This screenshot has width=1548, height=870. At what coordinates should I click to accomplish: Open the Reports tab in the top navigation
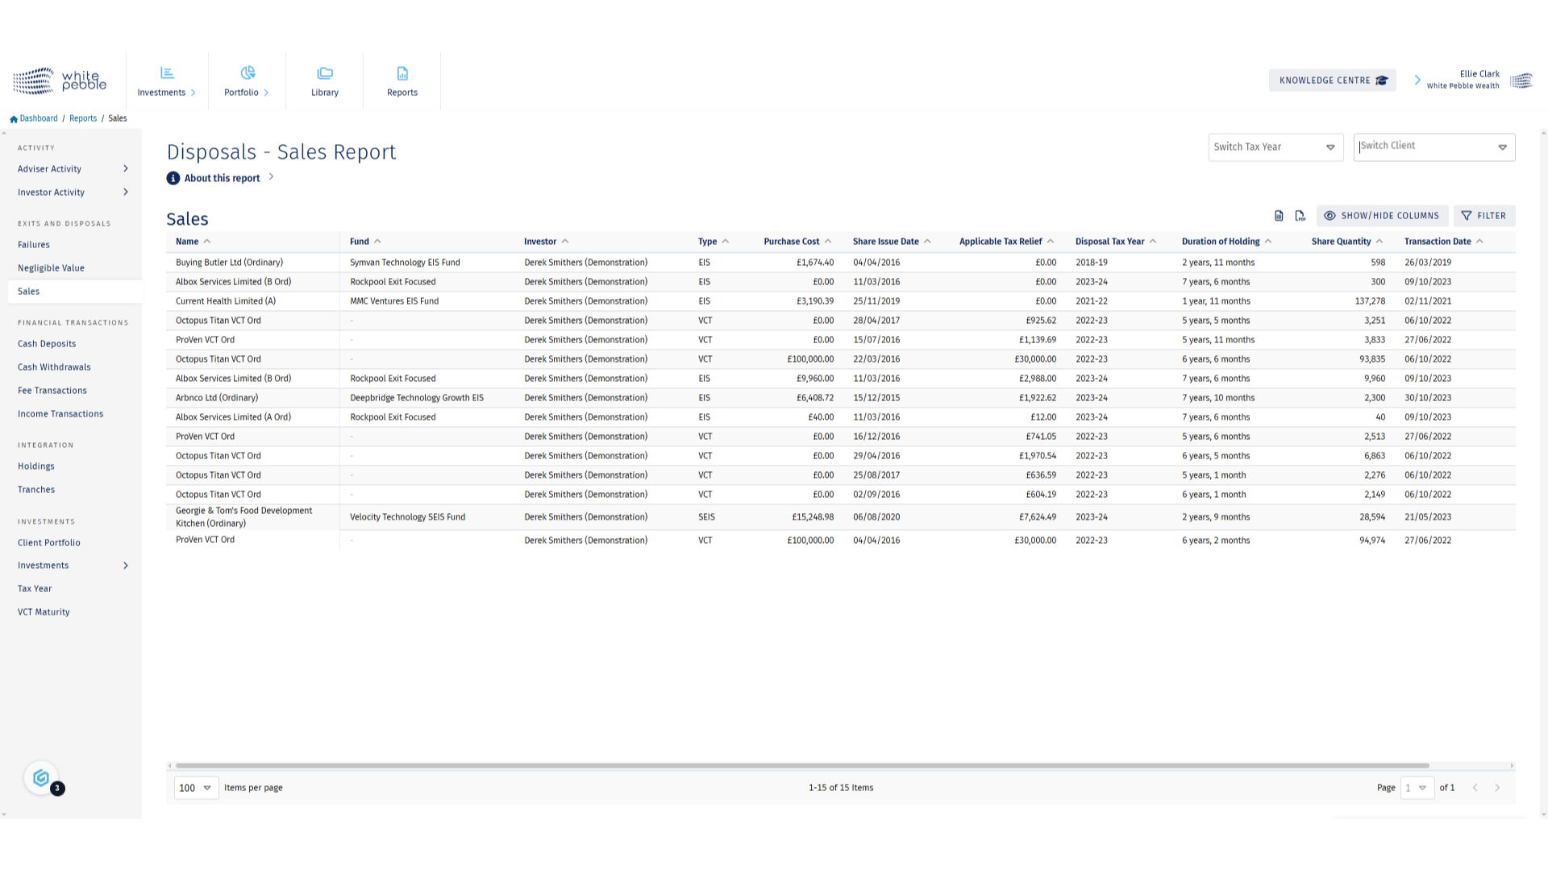(x=402, y=81)
